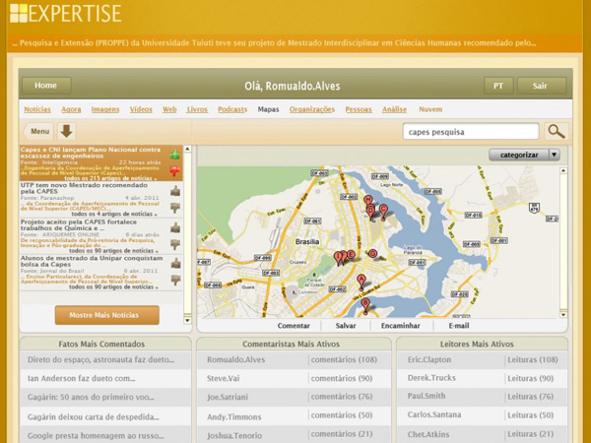Screen dimensions: 591x443
Task: Like the 'Capes e CNI lançam' article
Action: pyautogui.click(x=175, y=155)
